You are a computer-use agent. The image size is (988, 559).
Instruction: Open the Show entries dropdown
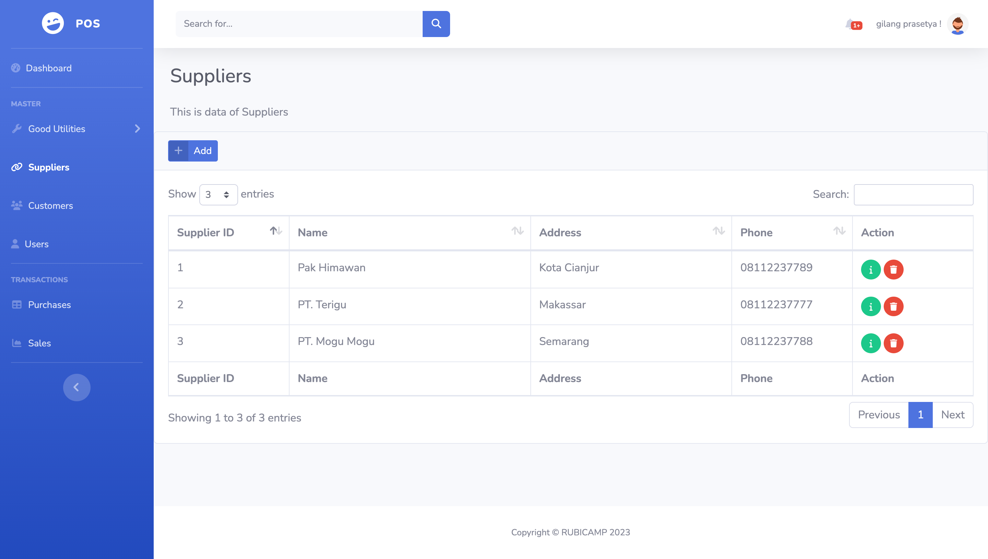coord(218,195)
